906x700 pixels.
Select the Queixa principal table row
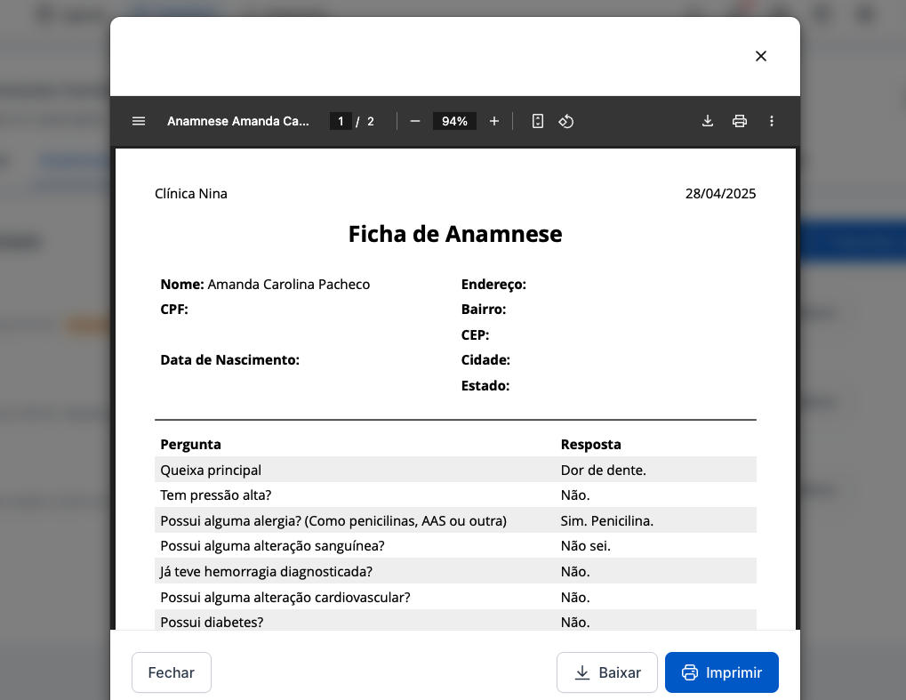click(455, 470)
